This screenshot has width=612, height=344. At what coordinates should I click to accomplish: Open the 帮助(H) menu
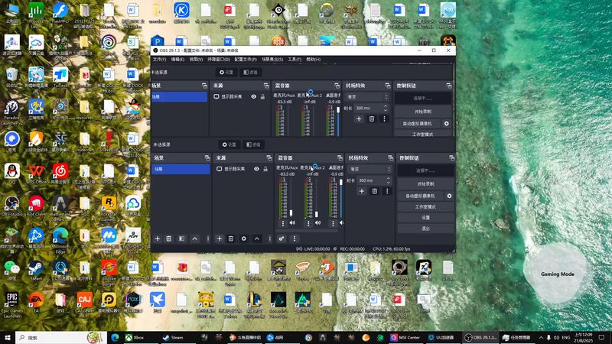tap(313, 60)
